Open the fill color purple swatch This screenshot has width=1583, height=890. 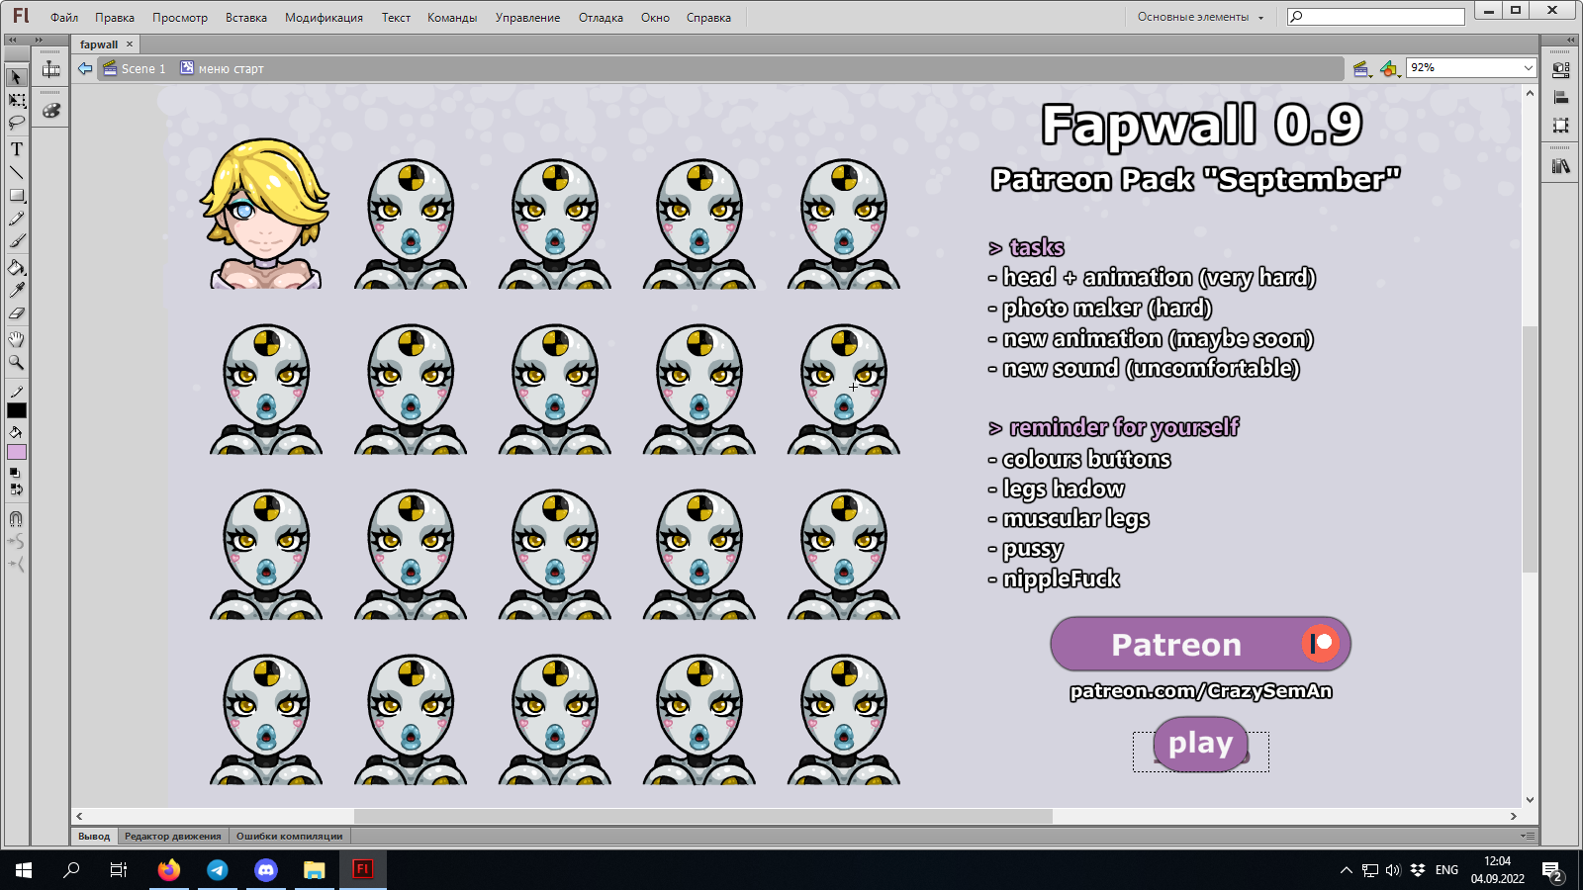pos(17,452)
